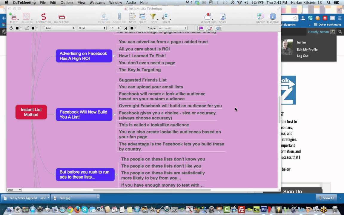Open Photoshop from the Dock
344x215 pixels.
point(264,209)
